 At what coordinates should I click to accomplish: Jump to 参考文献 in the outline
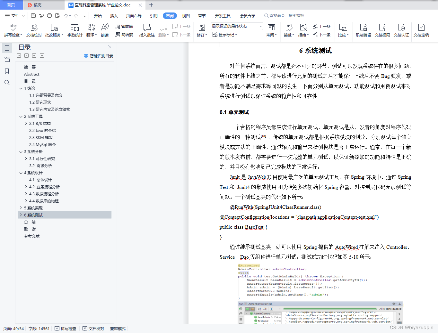(x=32, y=236)
